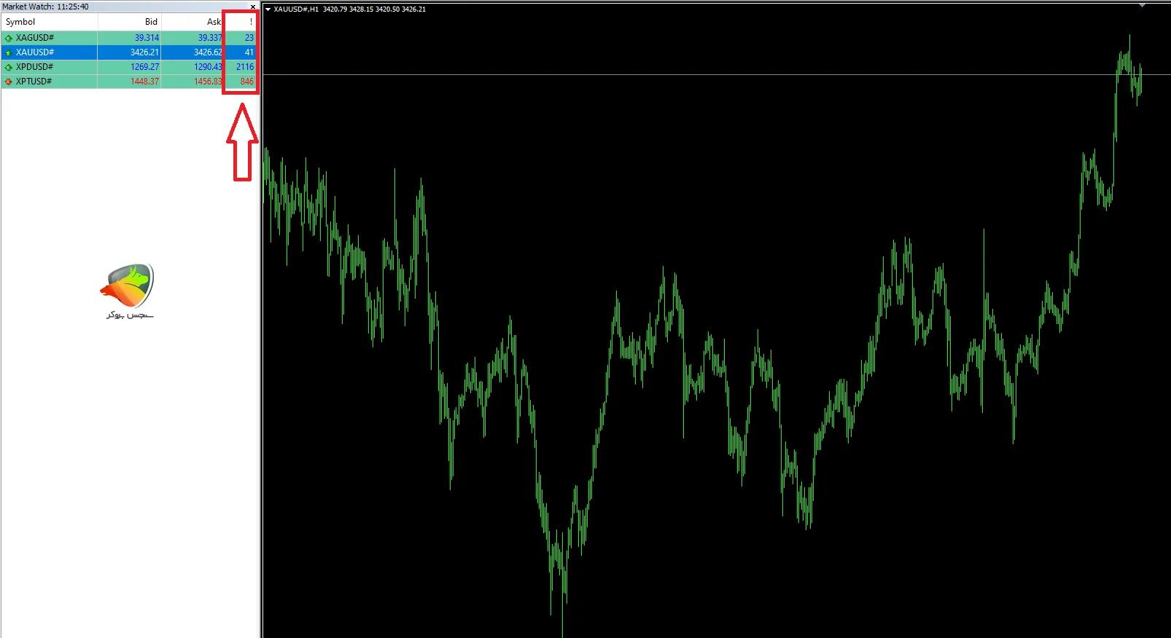The image size is (1171, 638).
Task: Select the XAGUSD# symbol row
Action: 35,38
